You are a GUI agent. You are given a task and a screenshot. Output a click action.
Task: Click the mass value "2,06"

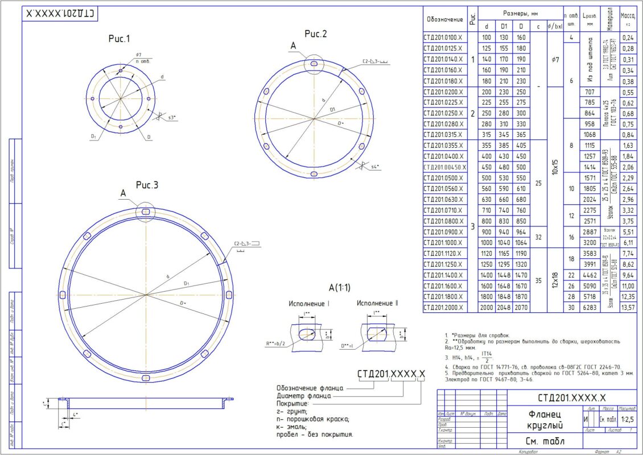[628, 167]
